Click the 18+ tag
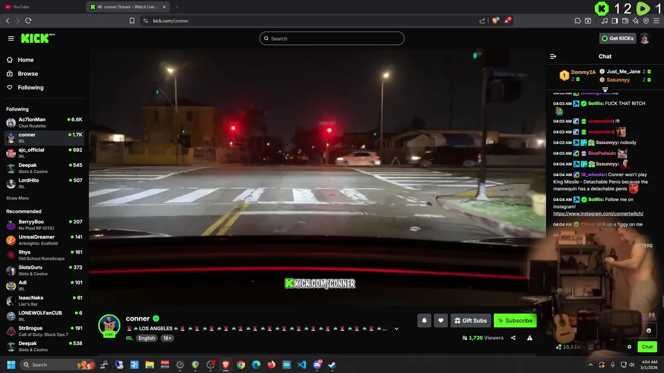This screenshot has height=373, width=664. pyautogui.click(x=167, y=338)
